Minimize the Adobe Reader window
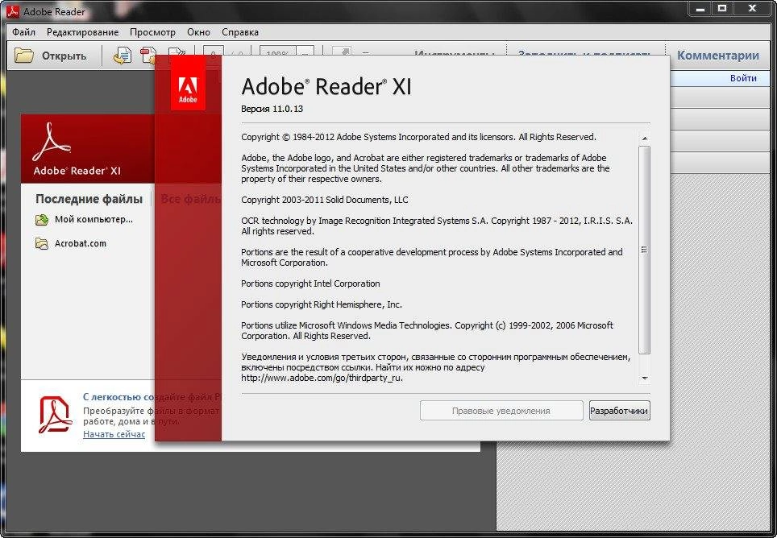The image size is (777, 538). click(x=700, y=8)
